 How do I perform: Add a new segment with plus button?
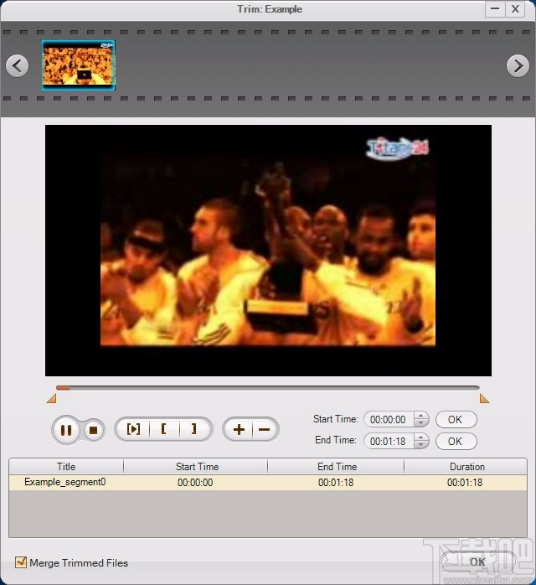point(239,429)
